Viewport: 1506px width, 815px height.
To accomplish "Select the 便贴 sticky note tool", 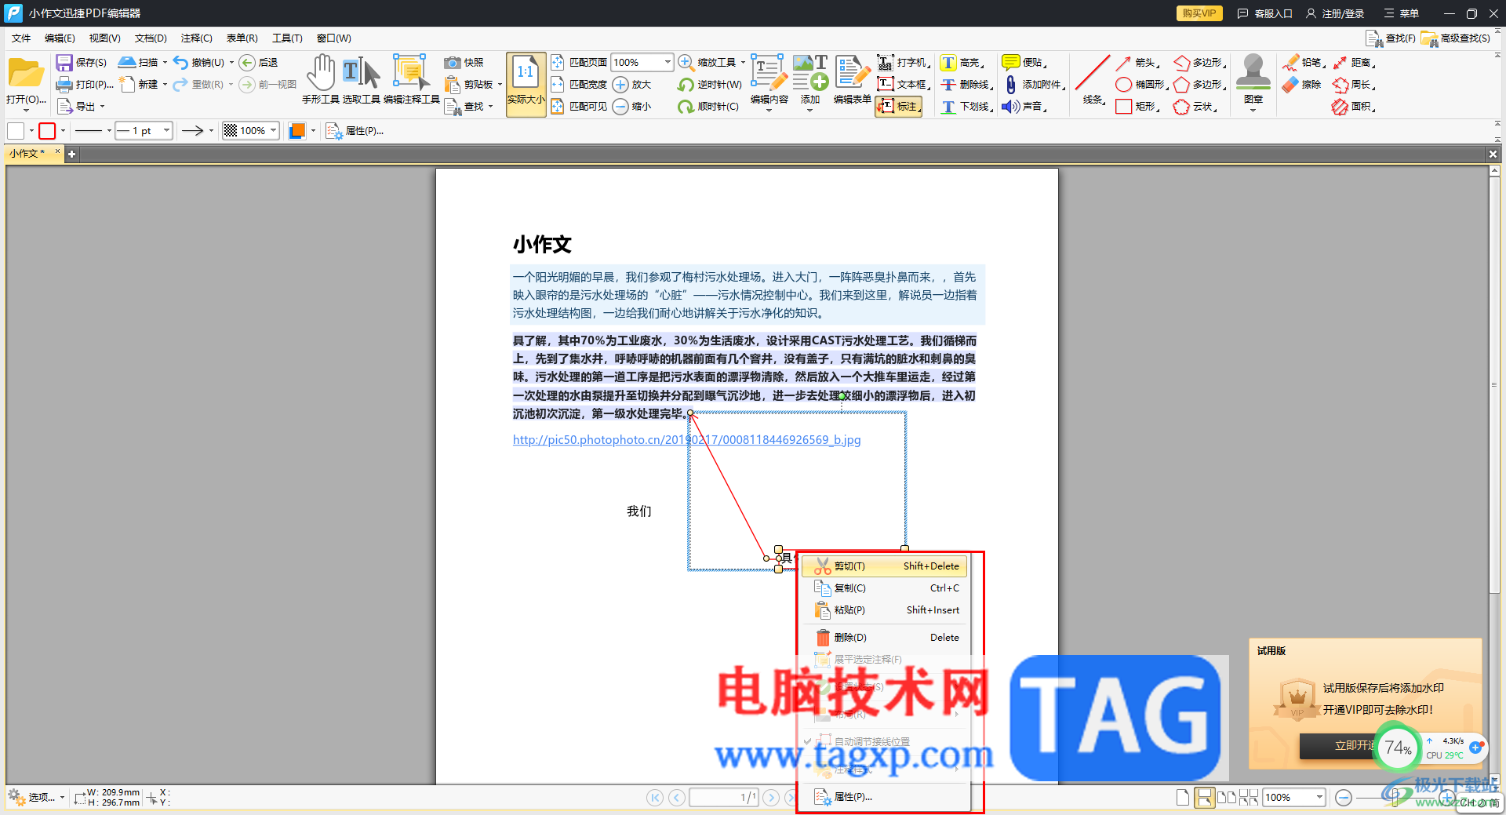I will pos(1024,63).
